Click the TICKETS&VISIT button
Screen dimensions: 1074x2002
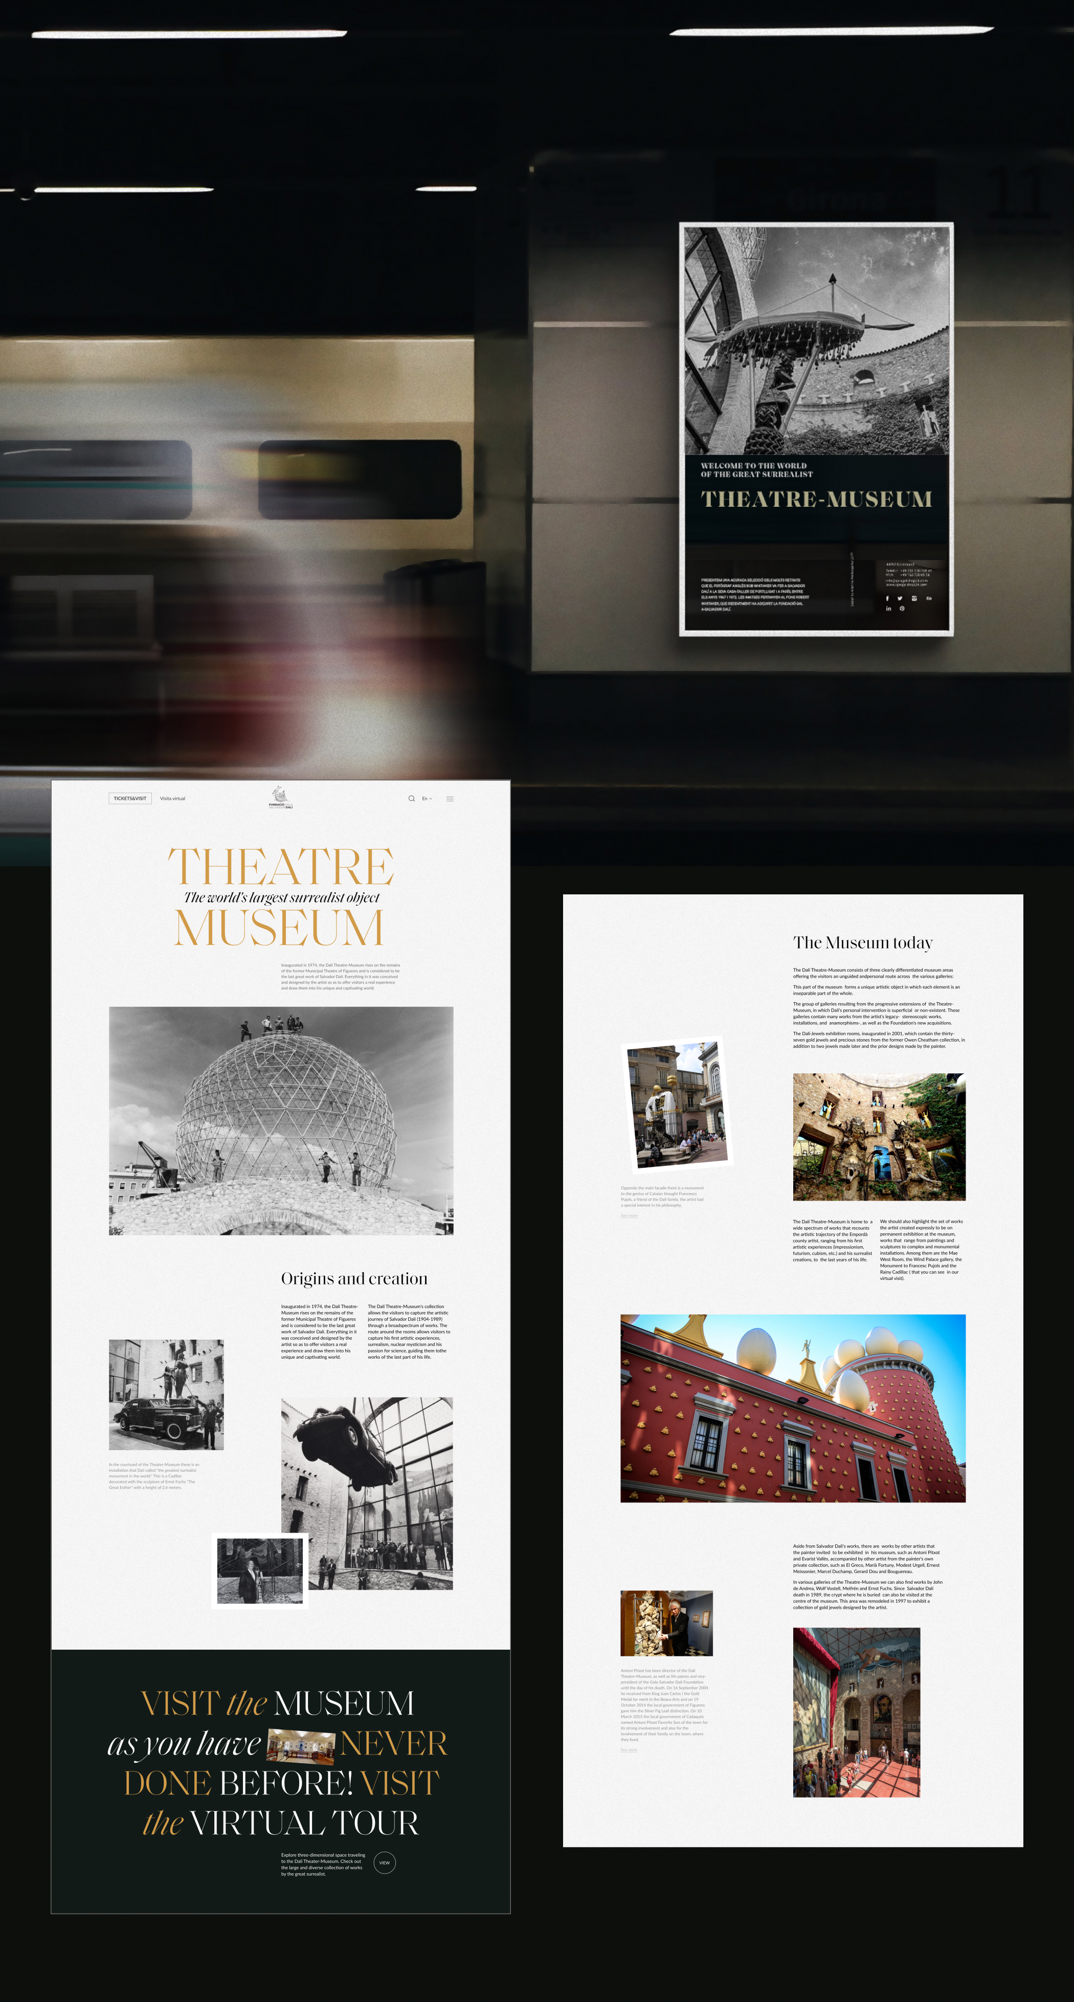[x=130, y=798]
